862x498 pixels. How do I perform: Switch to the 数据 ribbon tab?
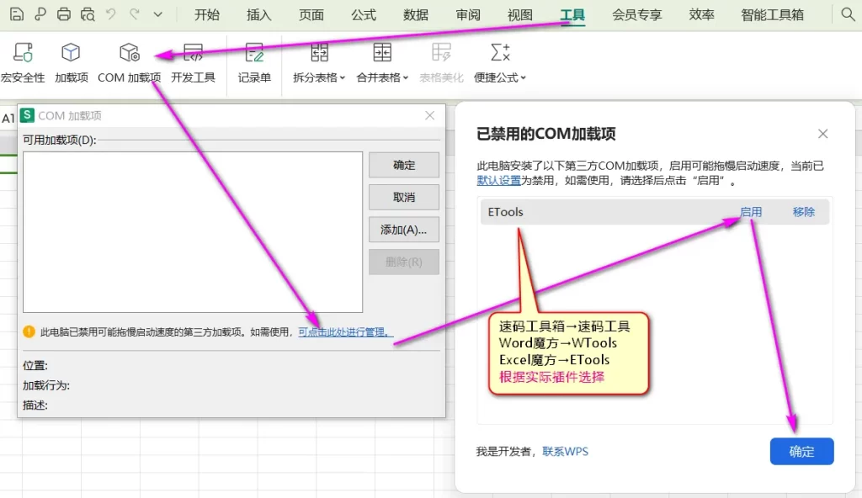click(416, 15)
